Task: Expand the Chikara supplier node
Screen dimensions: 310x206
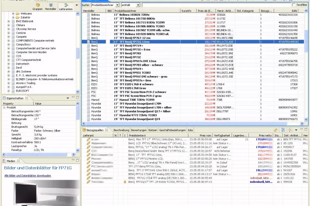Action: pyautogui.click(x=9, y=25)
